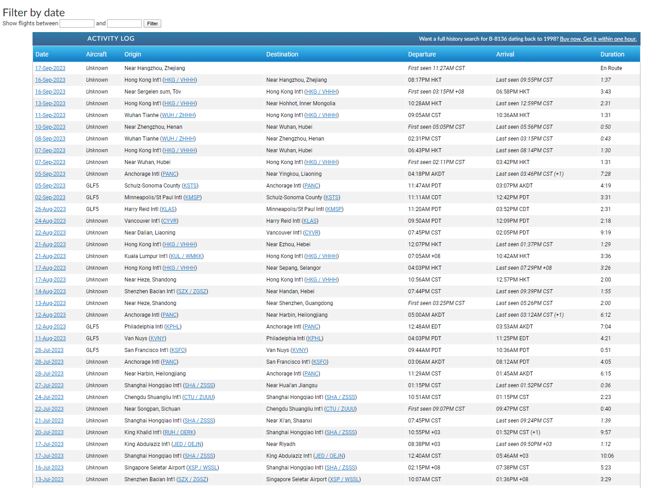
Task: Open XSP / WSSL link in 13-Jul-2023 row
Action: [345, 479]
